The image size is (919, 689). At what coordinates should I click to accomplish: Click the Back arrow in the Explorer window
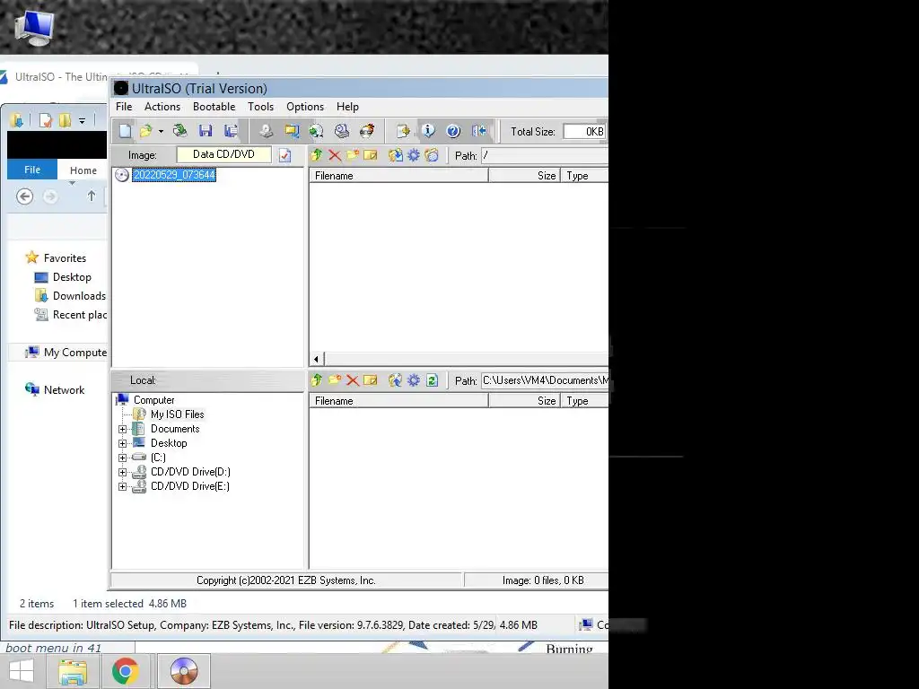[24, 196]
